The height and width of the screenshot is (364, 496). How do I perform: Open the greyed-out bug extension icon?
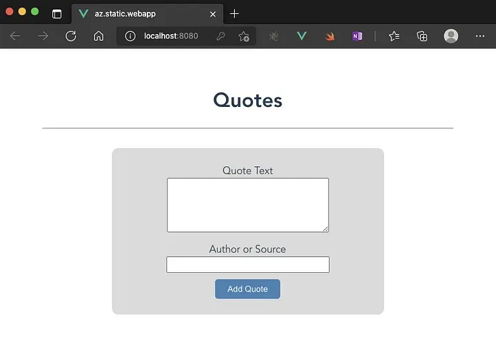tap(273, 36)
